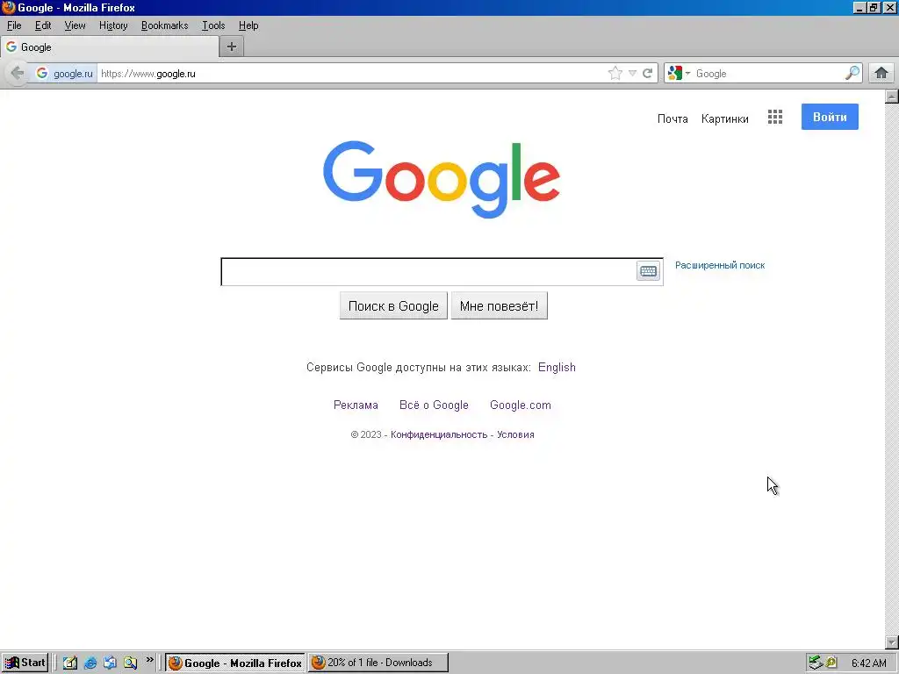Viewport: 899px width, 674px height.
Task: Select the Google tab
Action: pyautogui.click(x=110, y=47)
